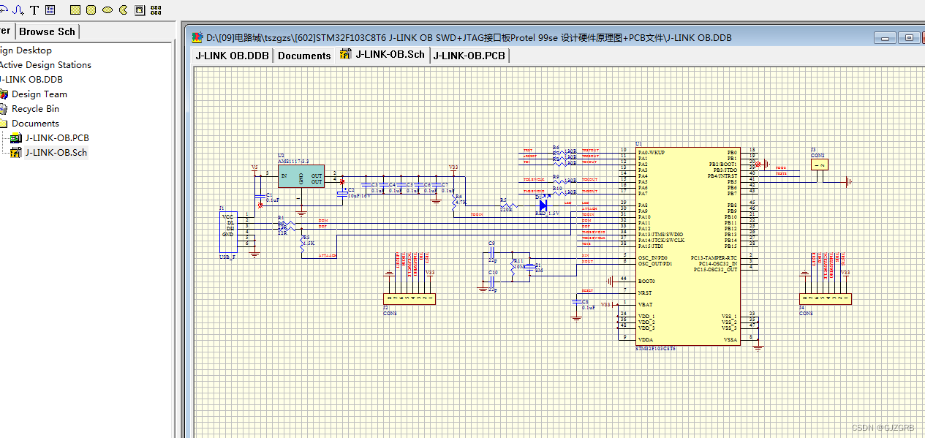
Task: Click the Place Picture icon
Action: tap(139, 10)
